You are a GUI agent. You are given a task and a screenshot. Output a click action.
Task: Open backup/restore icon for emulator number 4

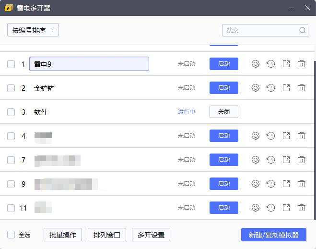[x=270, y=136]
